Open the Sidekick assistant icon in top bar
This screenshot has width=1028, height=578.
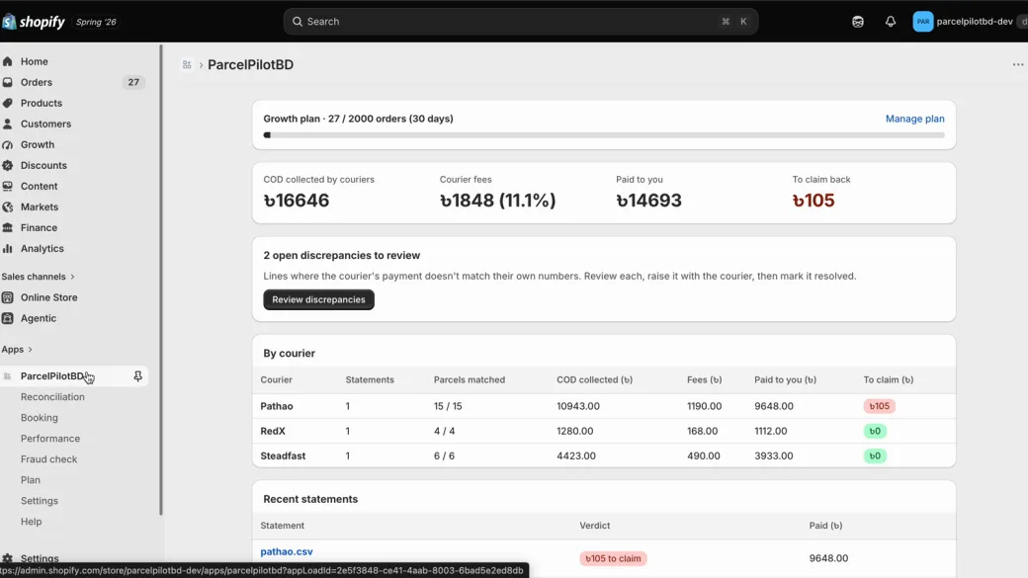(858, 22)
